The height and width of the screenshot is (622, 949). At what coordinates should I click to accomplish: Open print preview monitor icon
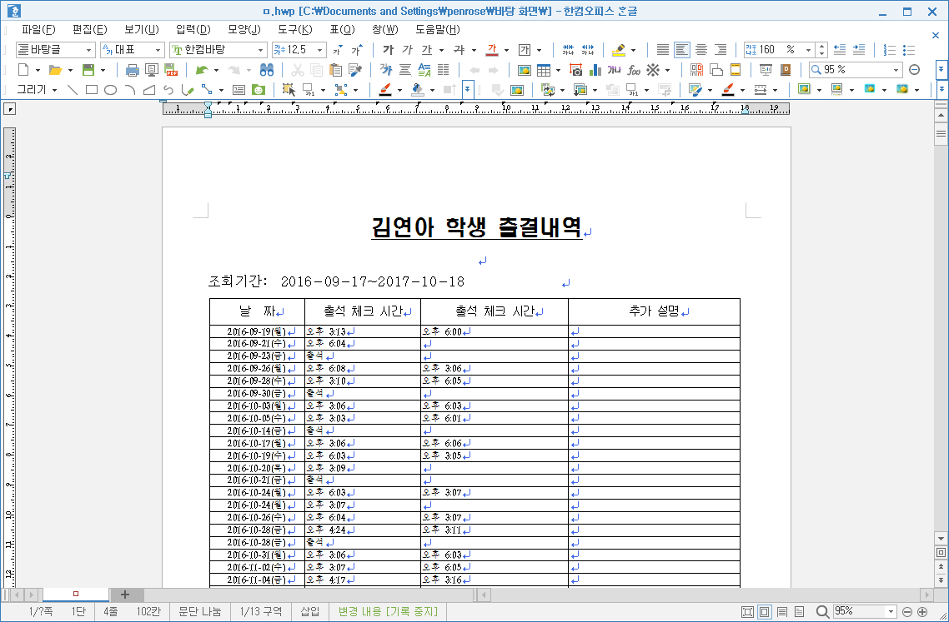tap(151, 70)
